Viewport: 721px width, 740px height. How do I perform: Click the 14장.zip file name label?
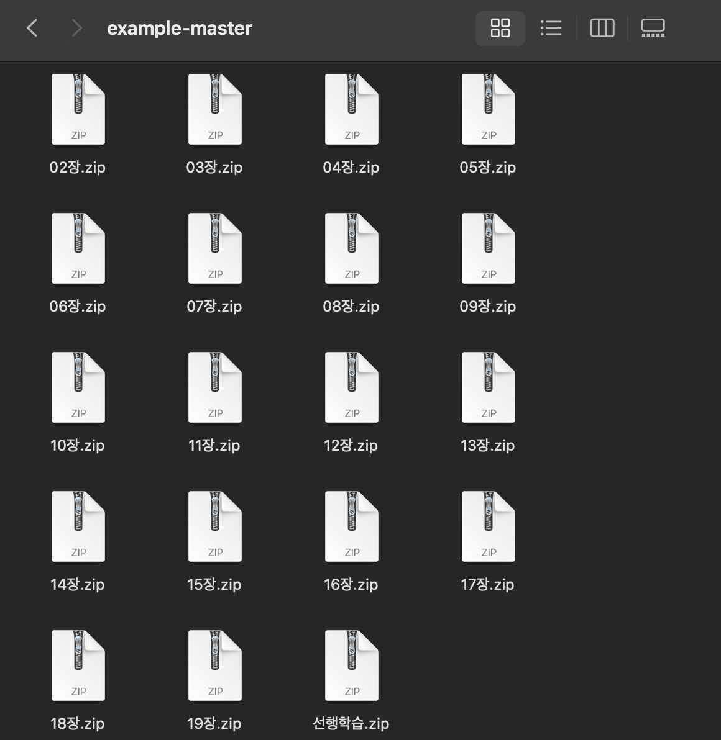(x=78, y=584)
